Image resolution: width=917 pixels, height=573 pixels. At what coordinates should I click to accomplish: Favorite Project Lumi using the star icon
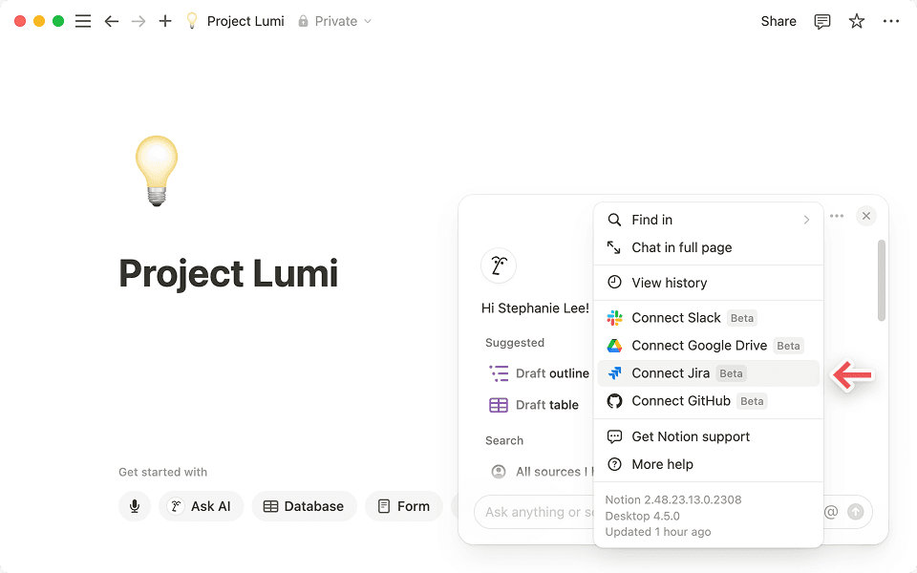[856, 20]
